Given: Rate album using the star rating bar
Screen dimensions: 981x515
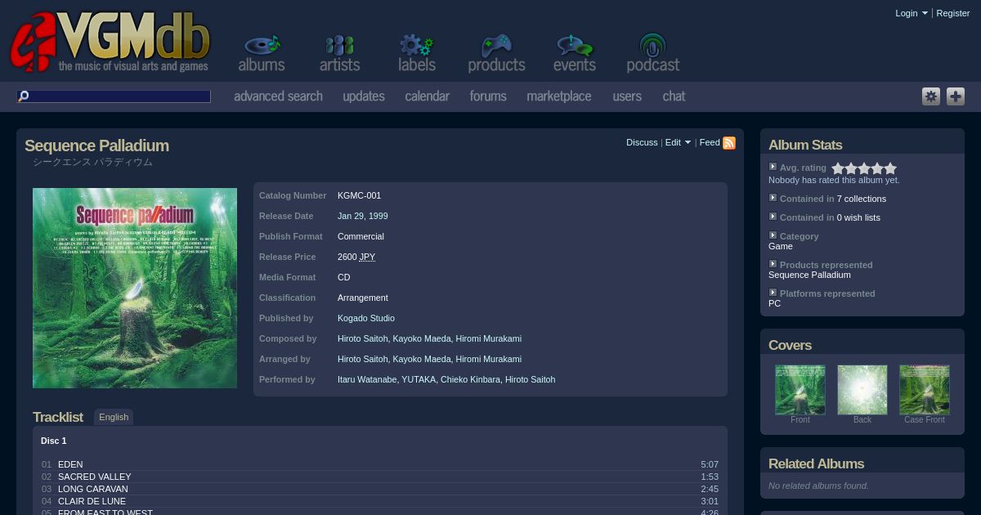Looking at the screenshot, I should 864,168.
